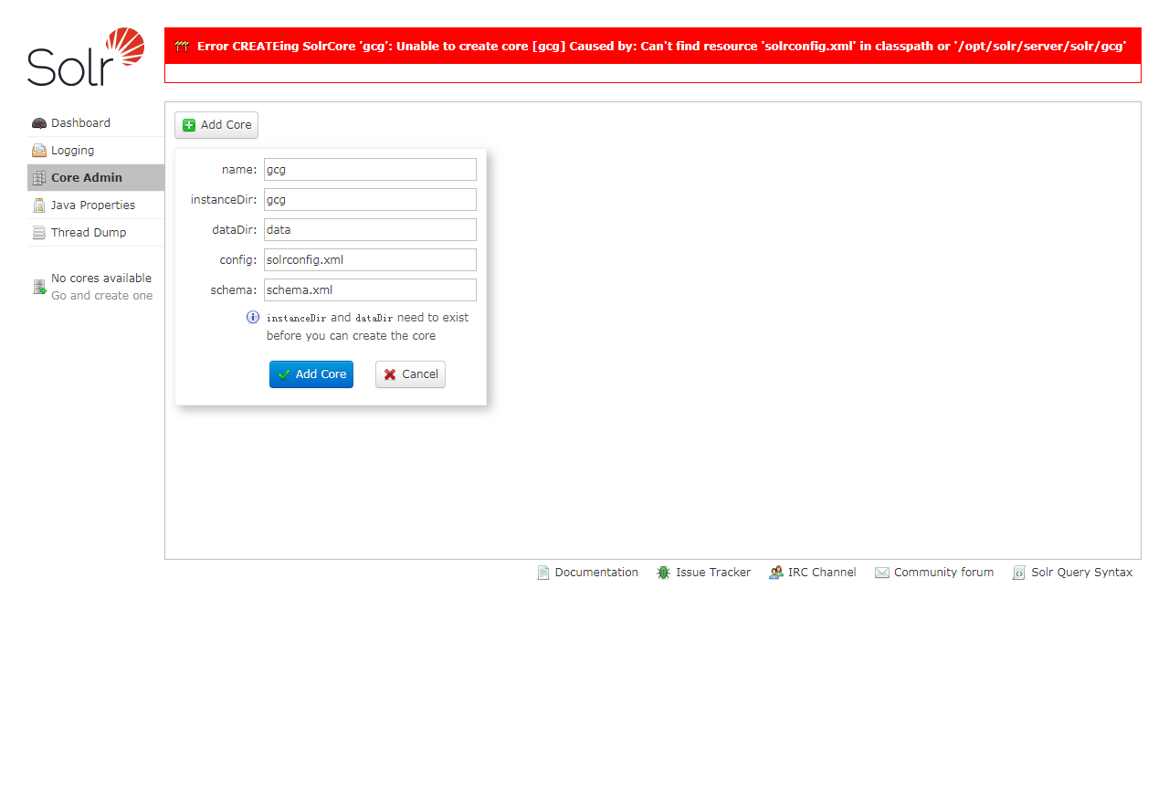
Task: Click the red error message text
Action: coord(661,46)
